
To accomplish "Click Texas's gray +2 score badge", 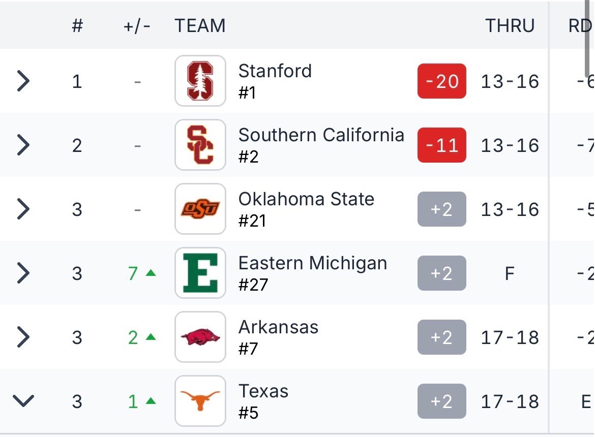I will [x=442, y=401].
